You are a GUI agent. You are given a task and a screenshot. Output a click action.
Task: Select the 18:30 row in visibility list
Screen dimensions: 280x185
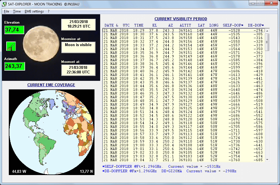(184, 34)
